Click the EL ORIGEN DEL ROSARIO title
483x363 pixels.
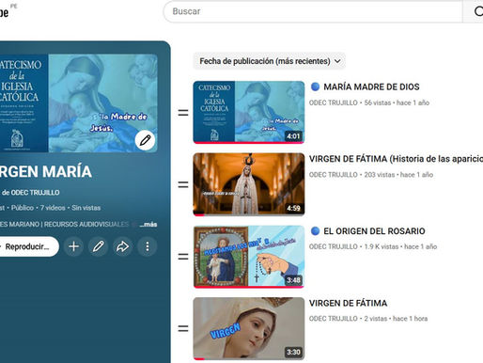[374, 231]
